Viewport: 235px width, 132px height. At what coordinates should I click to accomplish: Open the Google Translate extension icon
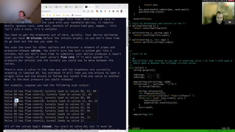coord(101,11)
